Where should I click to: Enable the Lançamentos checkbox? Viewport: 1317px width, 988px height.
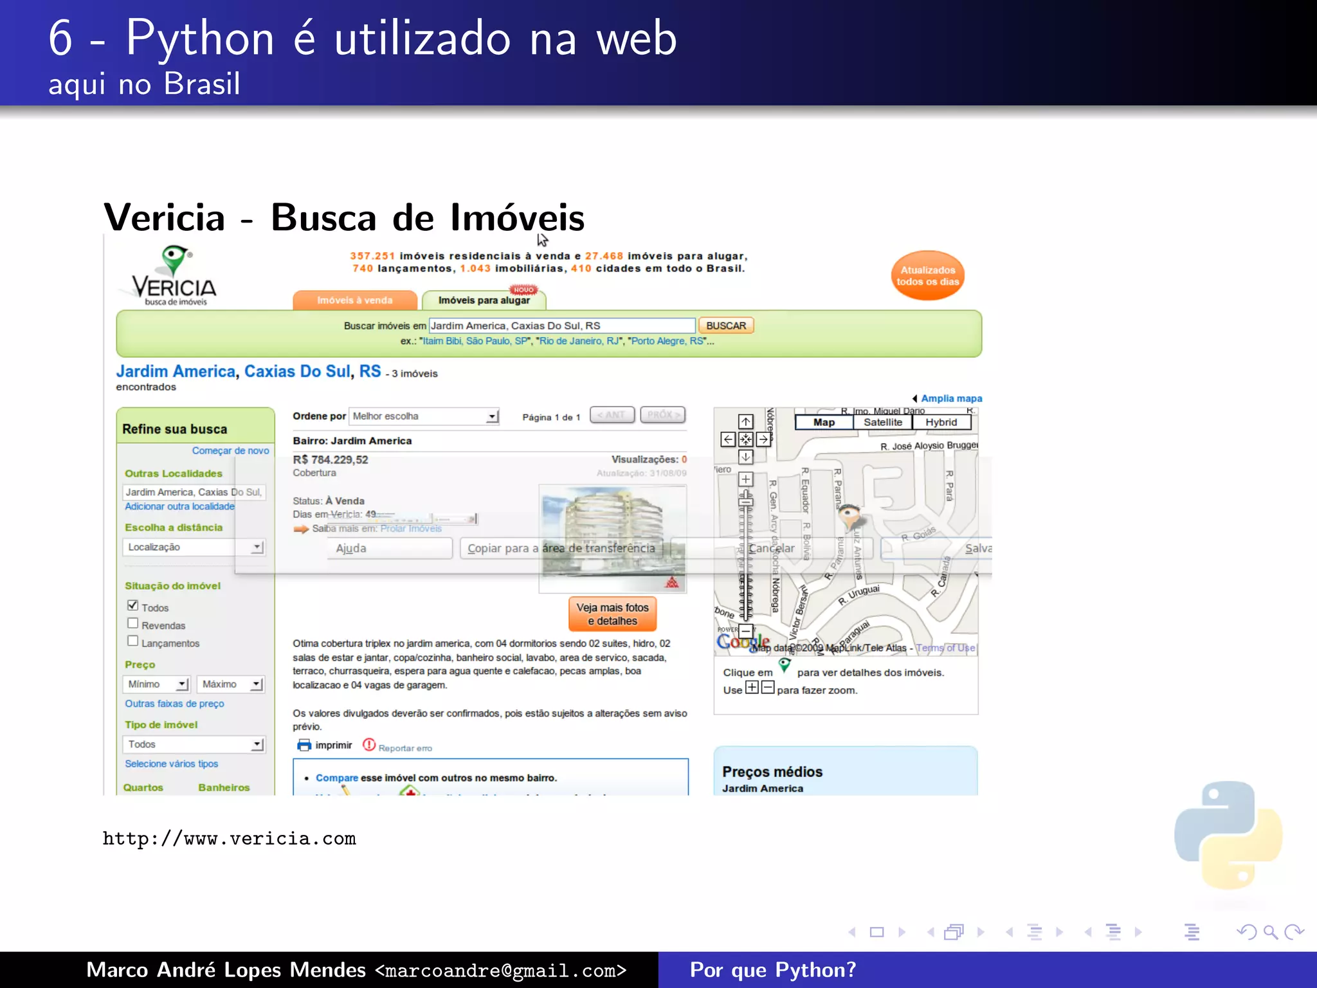133,641
